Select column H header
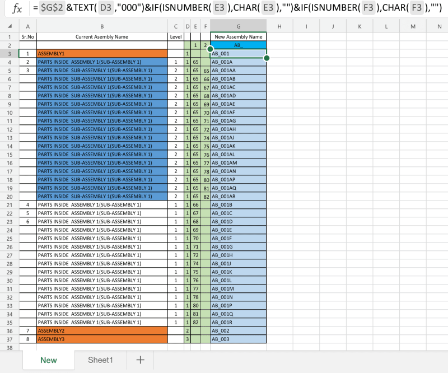This screenshot has width=448, height=373. (279, 26)
